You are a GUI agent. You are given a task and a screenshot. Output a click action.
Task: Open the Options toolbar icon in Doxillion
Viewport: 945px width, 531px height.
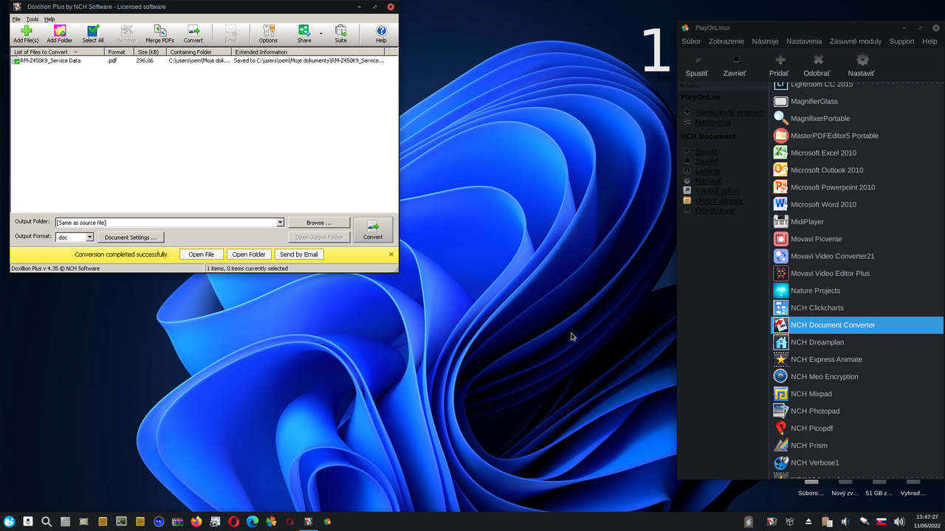(268, 34)
